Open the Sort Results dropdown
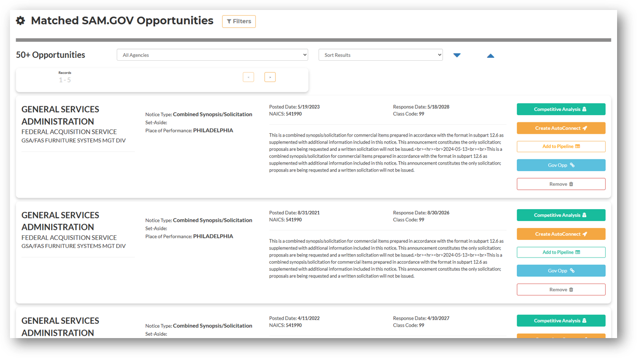Image resolution: width=637 pixels, height=358 pixels. pos(380,55)
